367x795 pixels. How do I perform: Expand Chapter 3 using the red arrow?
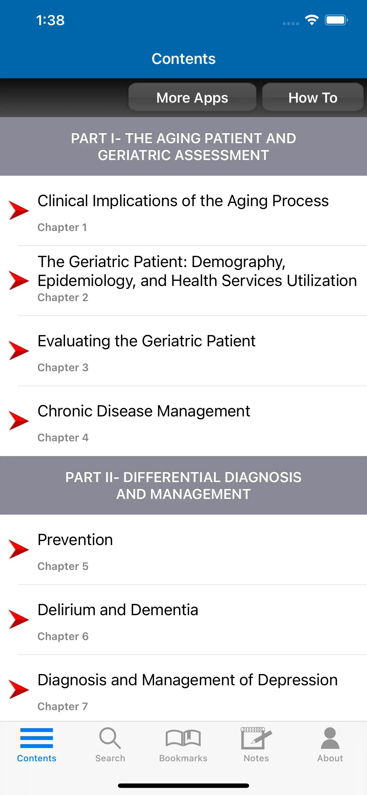19,350
